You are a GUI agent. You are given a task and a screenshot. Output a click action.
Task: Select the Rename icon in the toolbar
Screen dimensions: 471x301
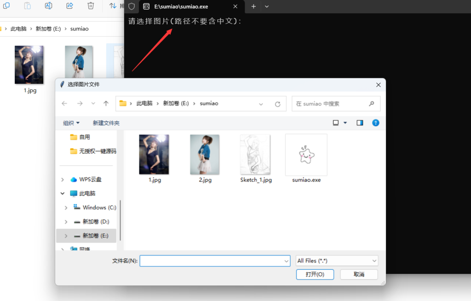48,6
